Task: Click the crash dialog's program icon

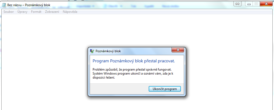Action: click(x=92, y=51)
